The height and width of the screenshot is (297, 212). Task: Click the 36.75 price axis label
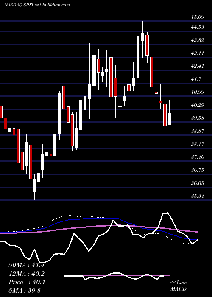198,170
